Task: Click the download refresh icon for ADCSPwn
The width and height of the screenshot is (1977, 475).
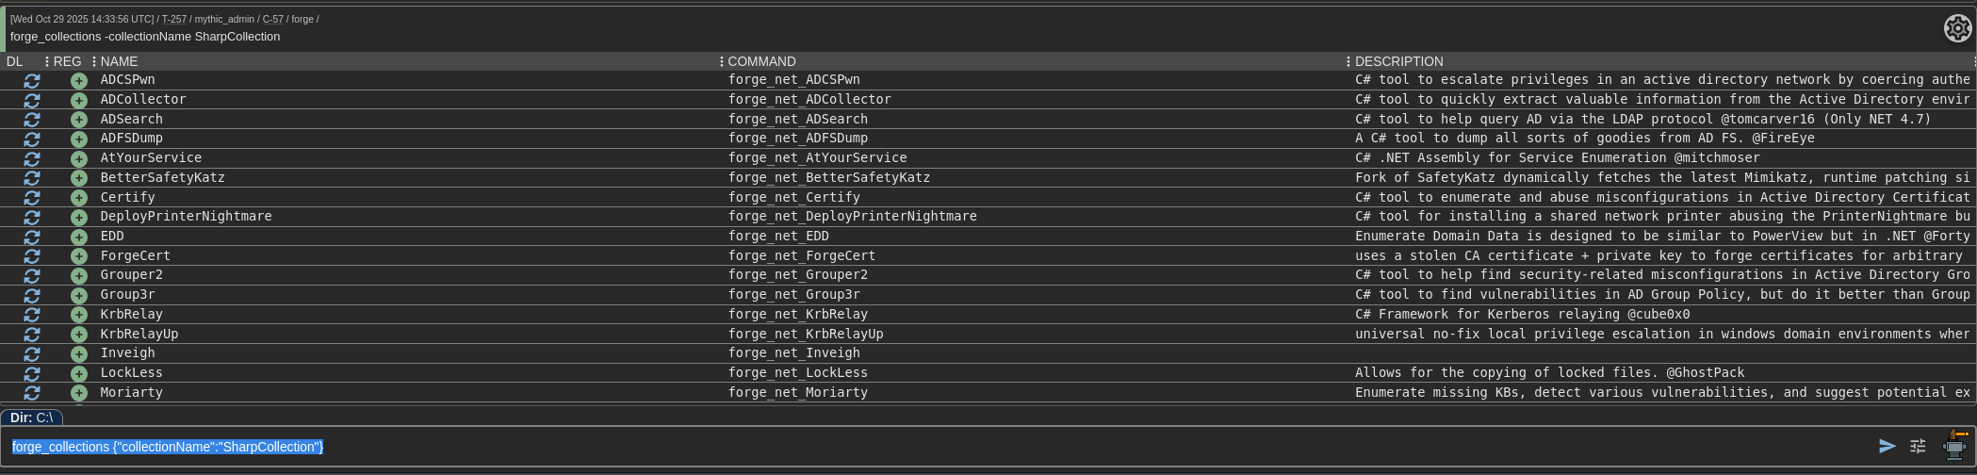Action: [32, 81]
